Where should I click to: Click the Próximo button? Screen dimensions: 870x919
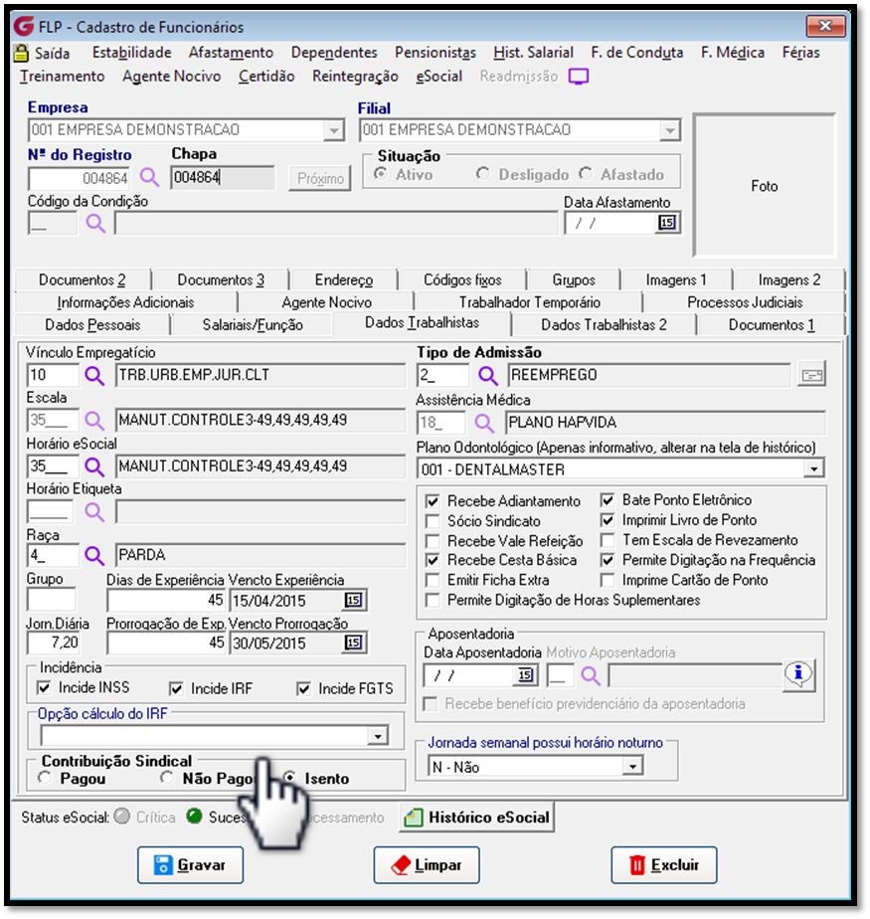pos(320,178)
